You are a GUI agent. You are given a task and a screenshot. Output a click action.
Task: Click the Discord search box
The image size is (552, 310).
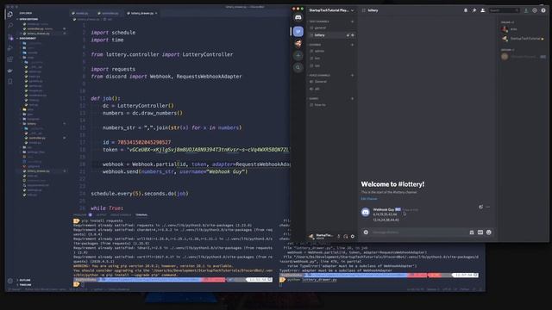point(504,10)
